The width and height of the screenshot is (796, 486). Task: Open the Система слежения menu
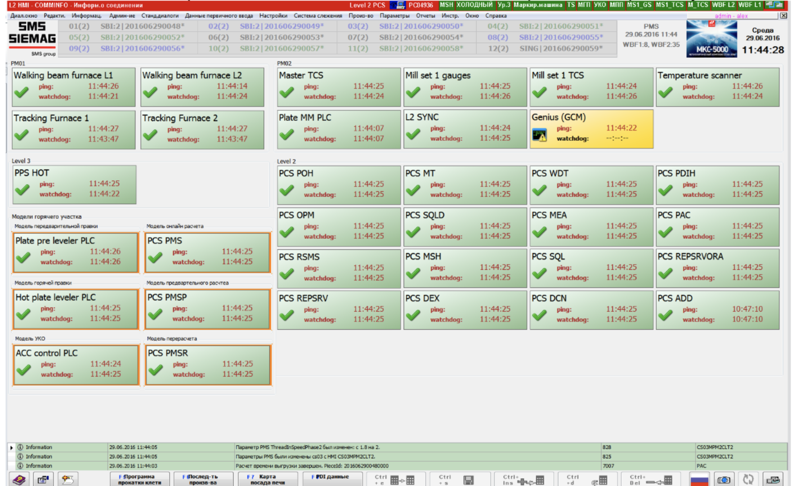click(318, 16)
